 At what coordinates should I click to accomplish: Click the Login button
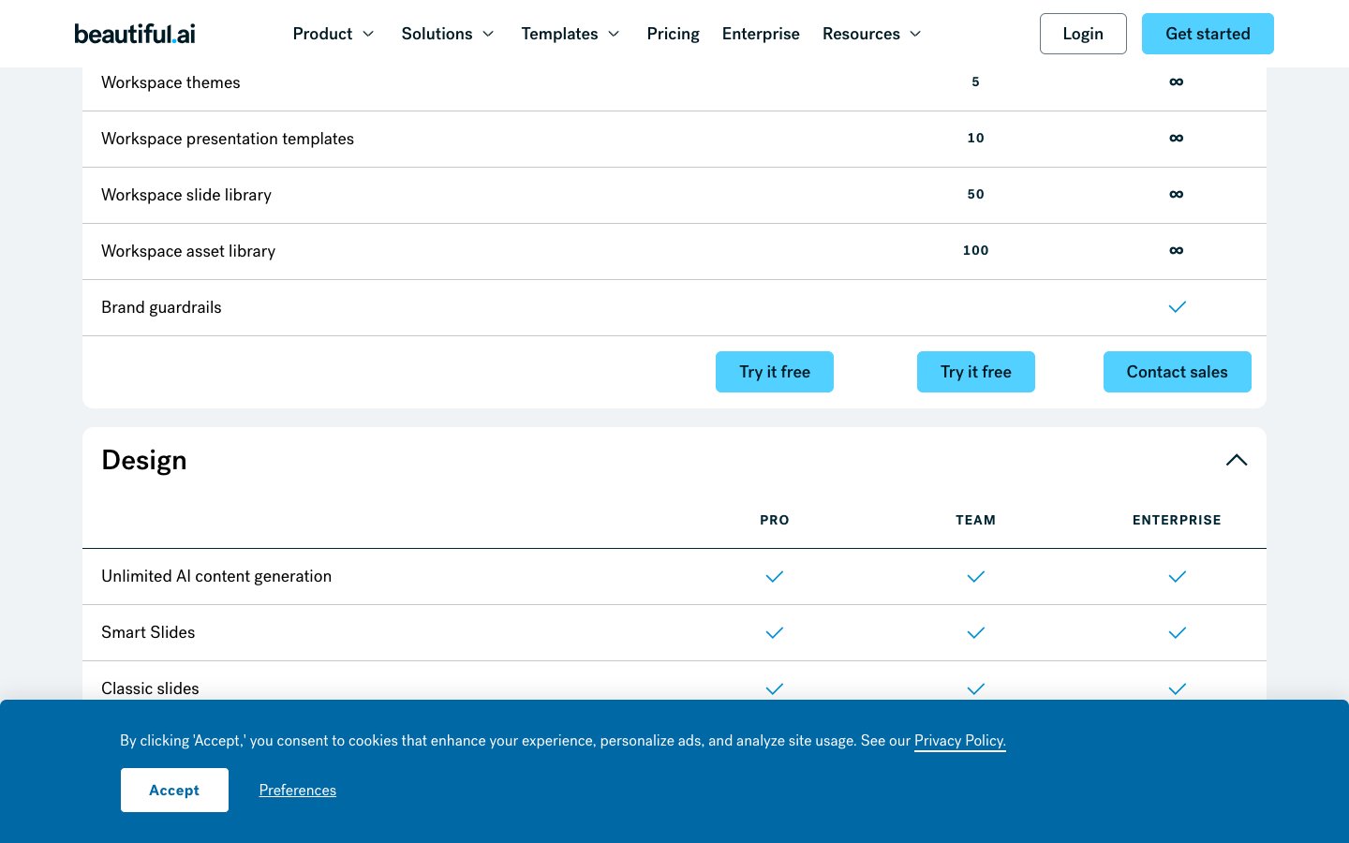pos(1083,34)
